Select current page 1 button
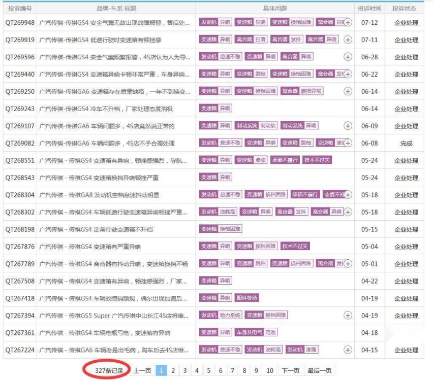 point(161,370)
